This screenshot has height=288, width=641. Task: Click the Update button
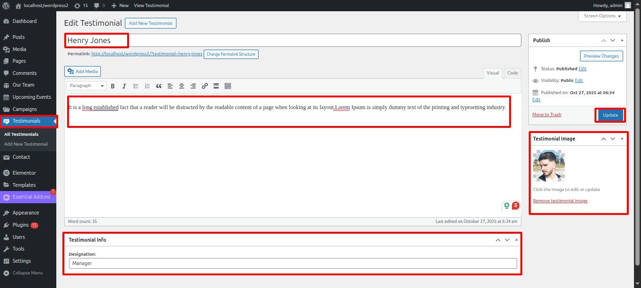tap(610, 115)
